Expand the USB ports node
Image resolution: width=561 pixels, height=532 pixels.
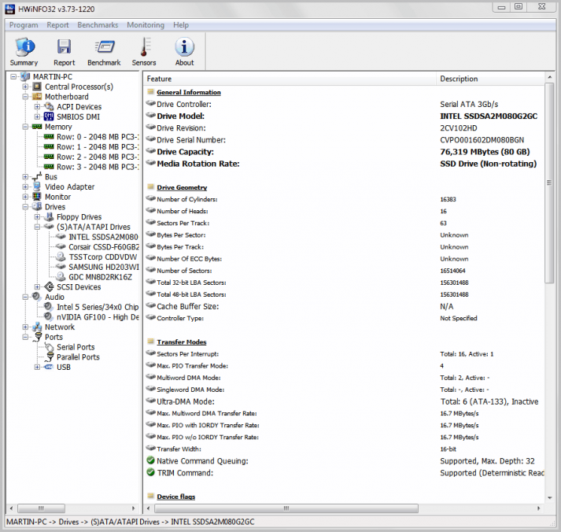click(x=37, y=367)
